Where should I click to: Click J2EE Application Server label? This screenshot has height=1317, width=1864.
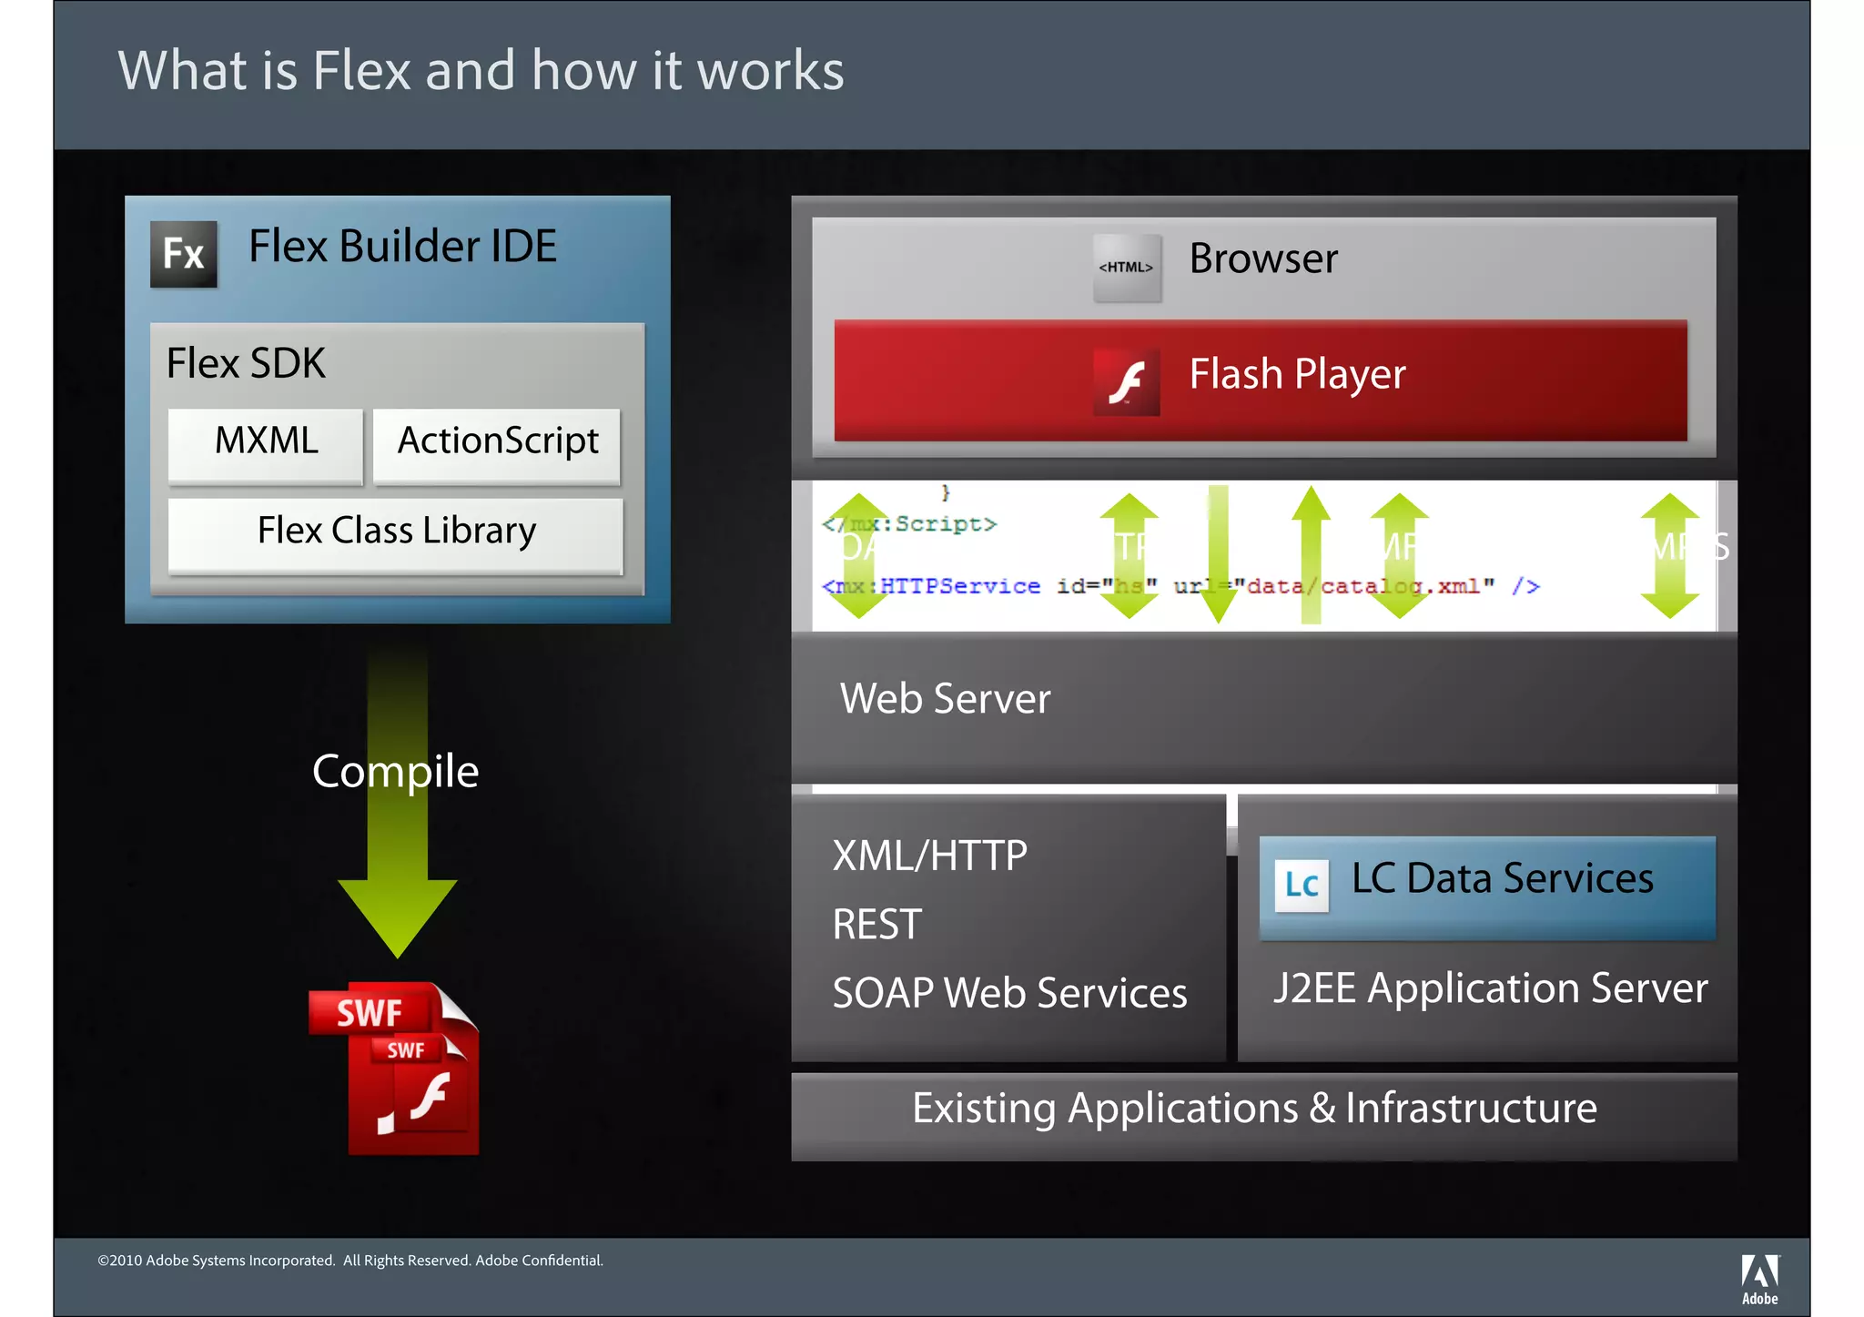[x=1490, y=988]
